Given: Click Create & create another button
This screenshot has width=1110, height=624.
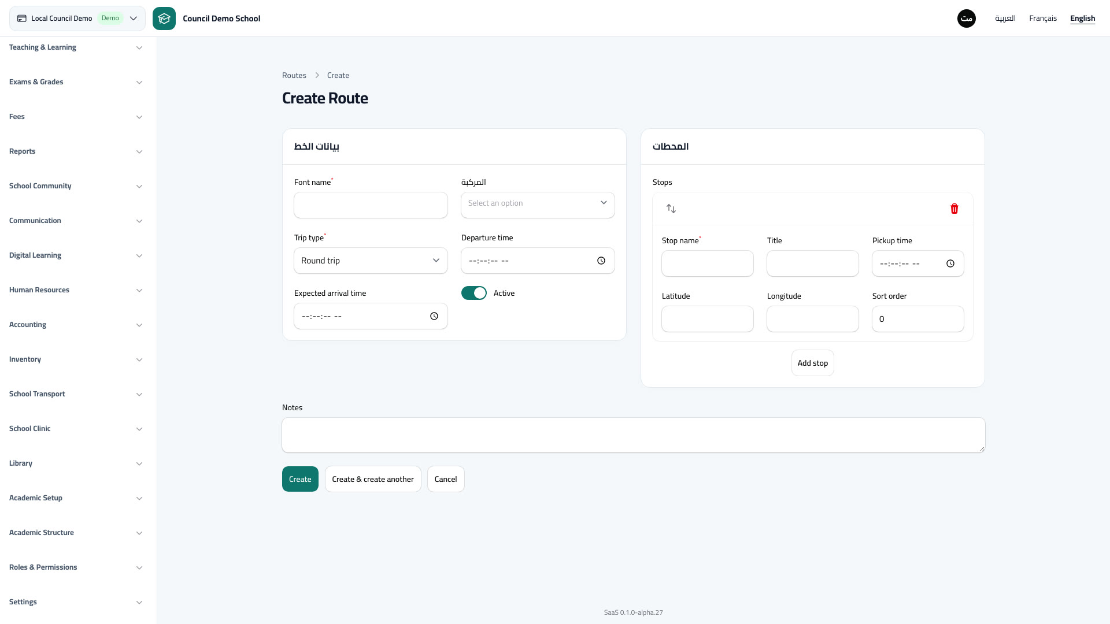Looking at the screenshot, I should [x=373, y=479].
